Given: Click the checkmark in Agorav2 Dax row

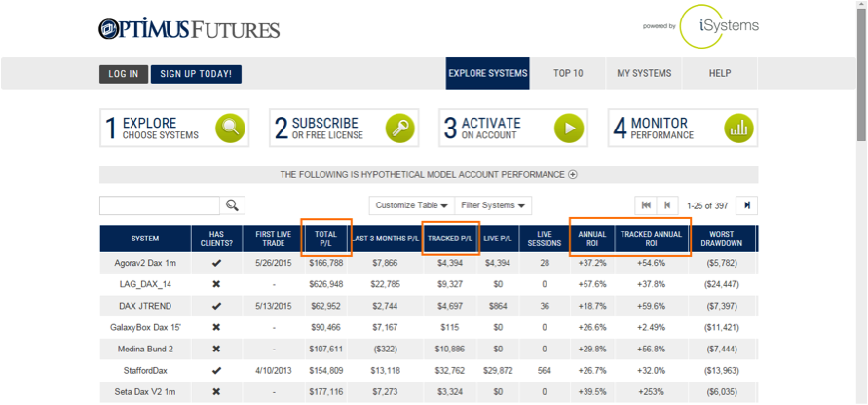Looking at the screenshot, I should pyautogui.click(x=216, y=263).
